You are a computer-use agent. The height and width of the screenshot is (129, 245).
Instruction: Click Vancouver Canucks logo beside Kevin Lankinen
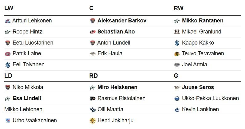point(177,110)
